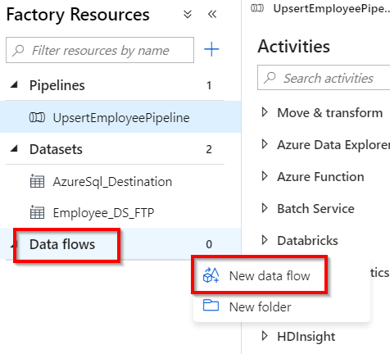Select New data flow from context menu
390x354 pixels.
pos(281,275)
